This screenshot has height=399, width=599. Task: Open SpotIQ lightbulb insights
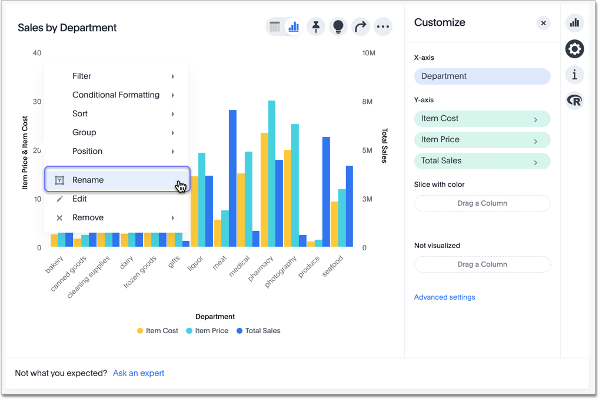pos(338,26)
